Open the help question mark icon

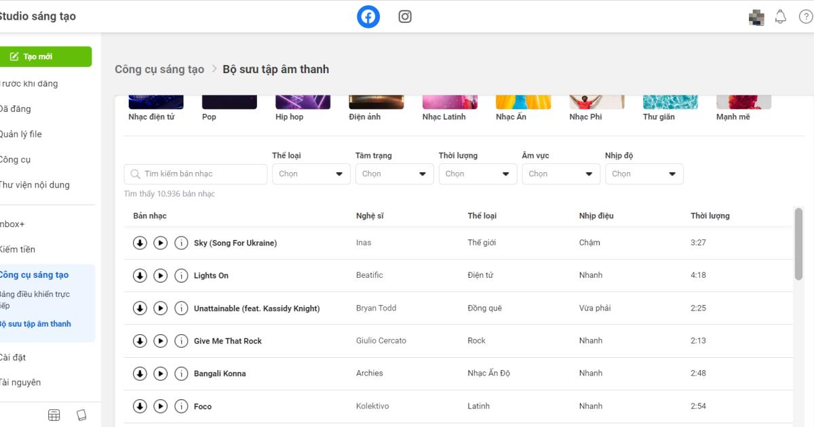click(x=805, y=17)
